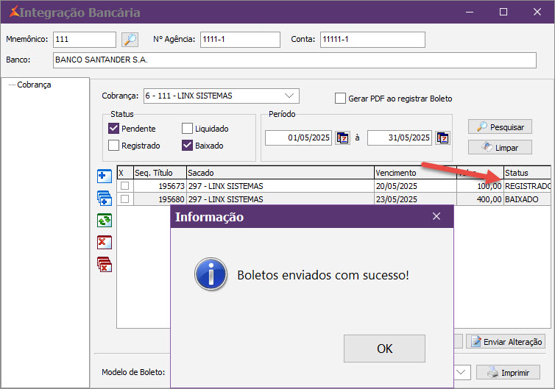Click the Vencimento column header
This screenshot has height=389, width=555.
click(x=416, y=173)
